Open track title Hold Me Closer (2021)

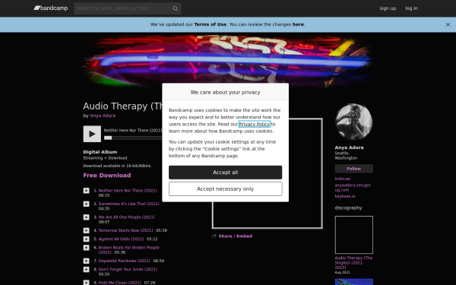click(x=120, y=283)
